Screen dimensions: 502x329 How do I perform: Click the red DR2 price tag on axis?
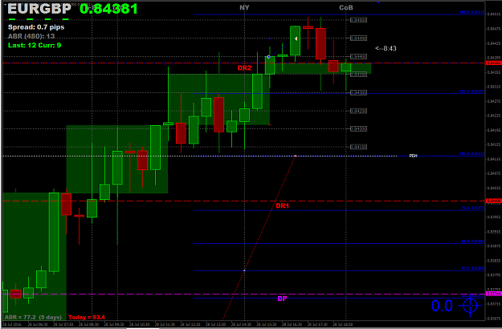(x=494, y=63)
